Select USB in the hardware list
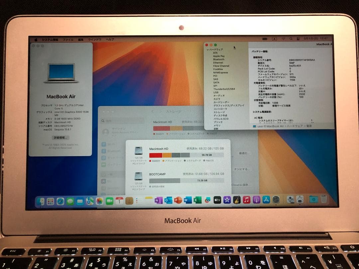The height and width of the screenshot is (269, 359). tap(216, 92)
